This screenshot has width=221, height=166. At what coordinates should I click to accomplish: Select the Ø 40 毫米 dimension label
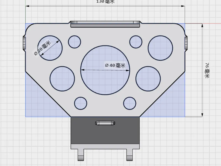pos(115,65)
